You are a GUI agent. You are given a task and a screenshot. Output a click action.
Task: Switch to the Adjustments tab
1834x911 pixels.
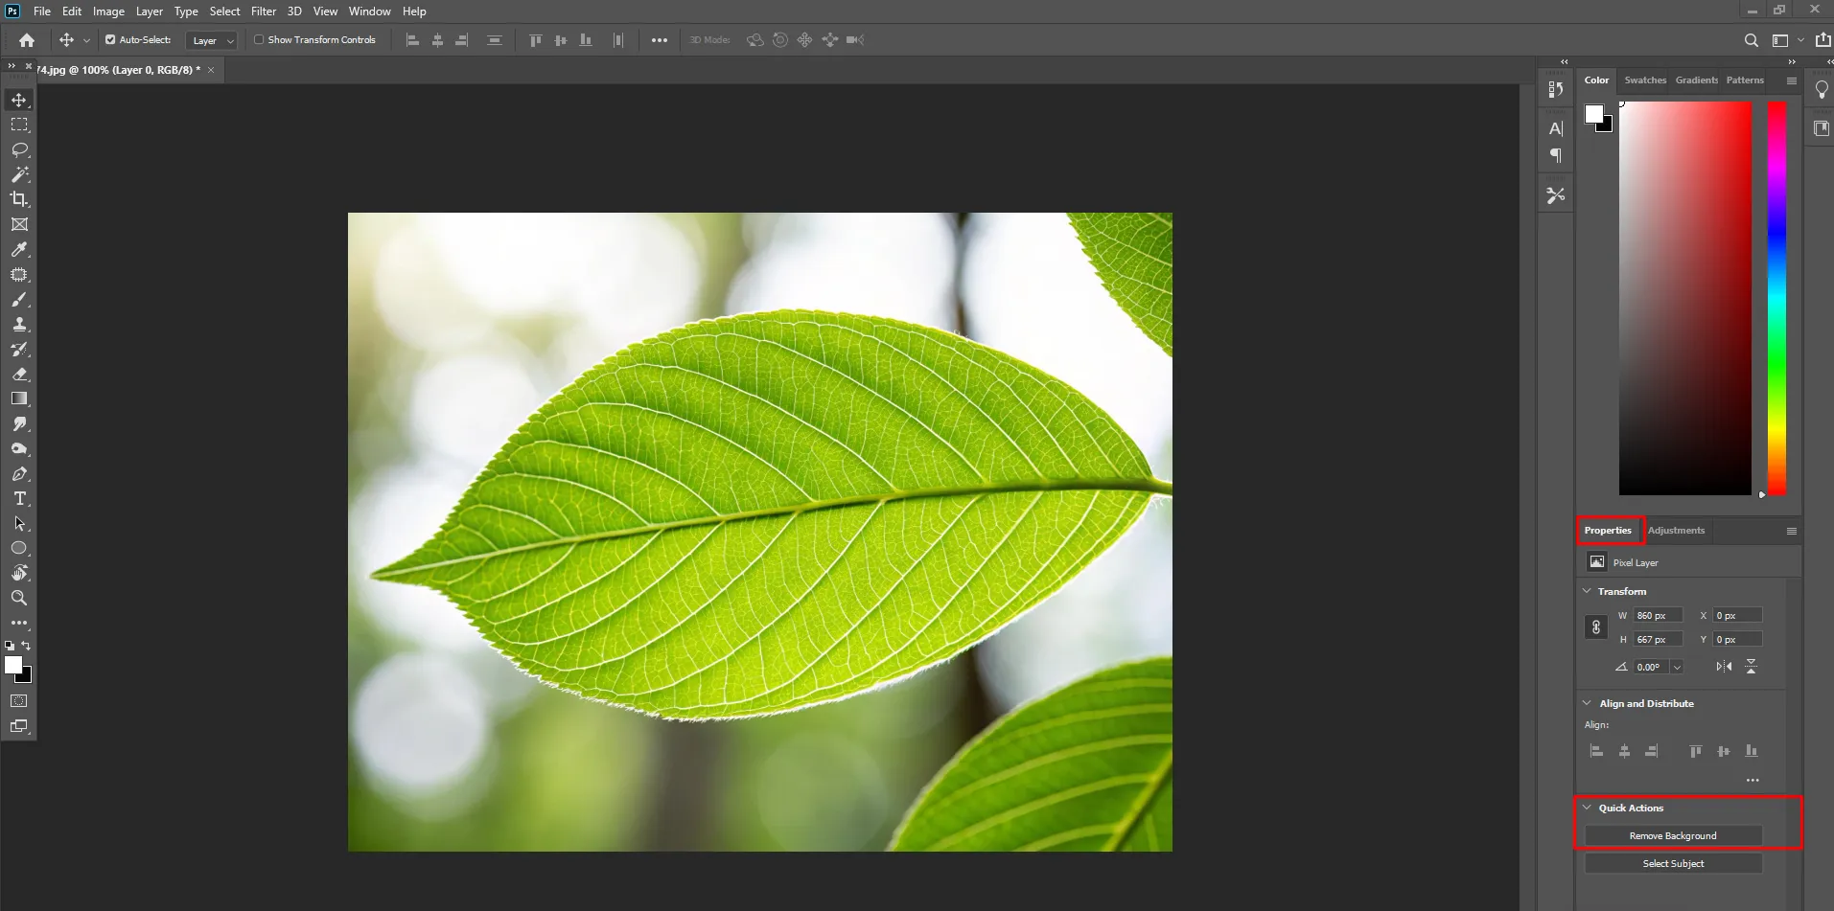point(1676,531)
